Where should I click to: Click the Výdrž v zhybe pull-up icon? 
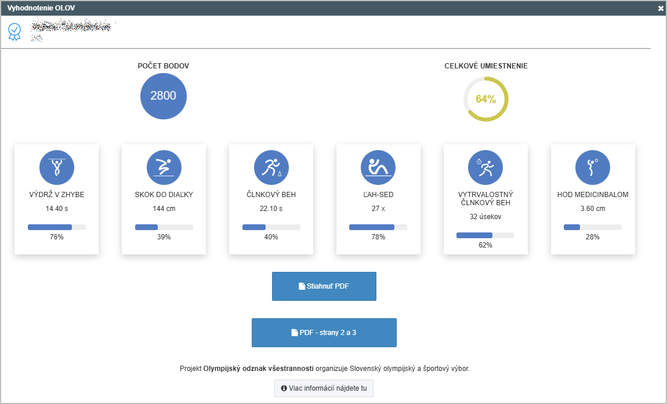56,168
